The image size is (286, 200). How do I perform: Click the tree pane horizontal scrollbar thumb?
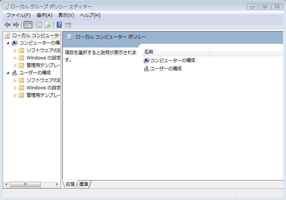coord(25,185)
